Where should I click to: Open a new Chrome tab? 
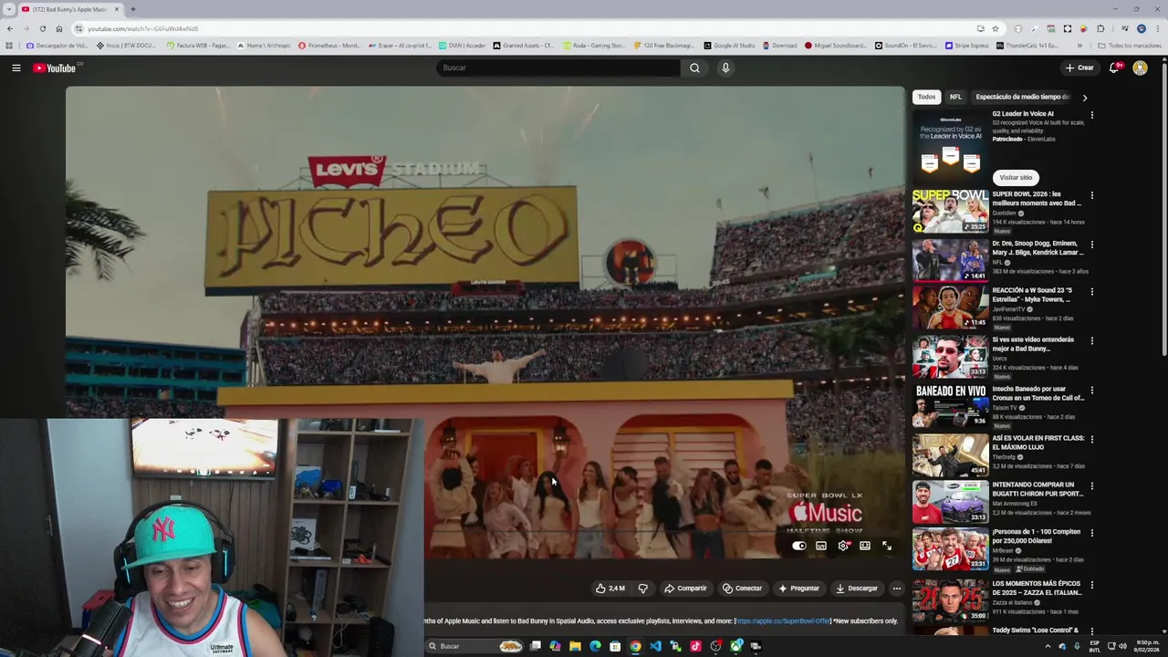click(x=132, y=9)
